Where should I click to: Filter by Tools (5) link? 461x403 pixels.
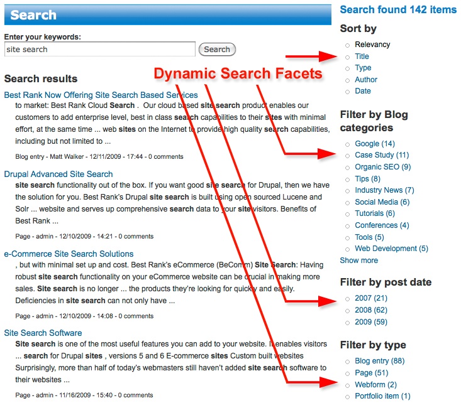(369, 237)
